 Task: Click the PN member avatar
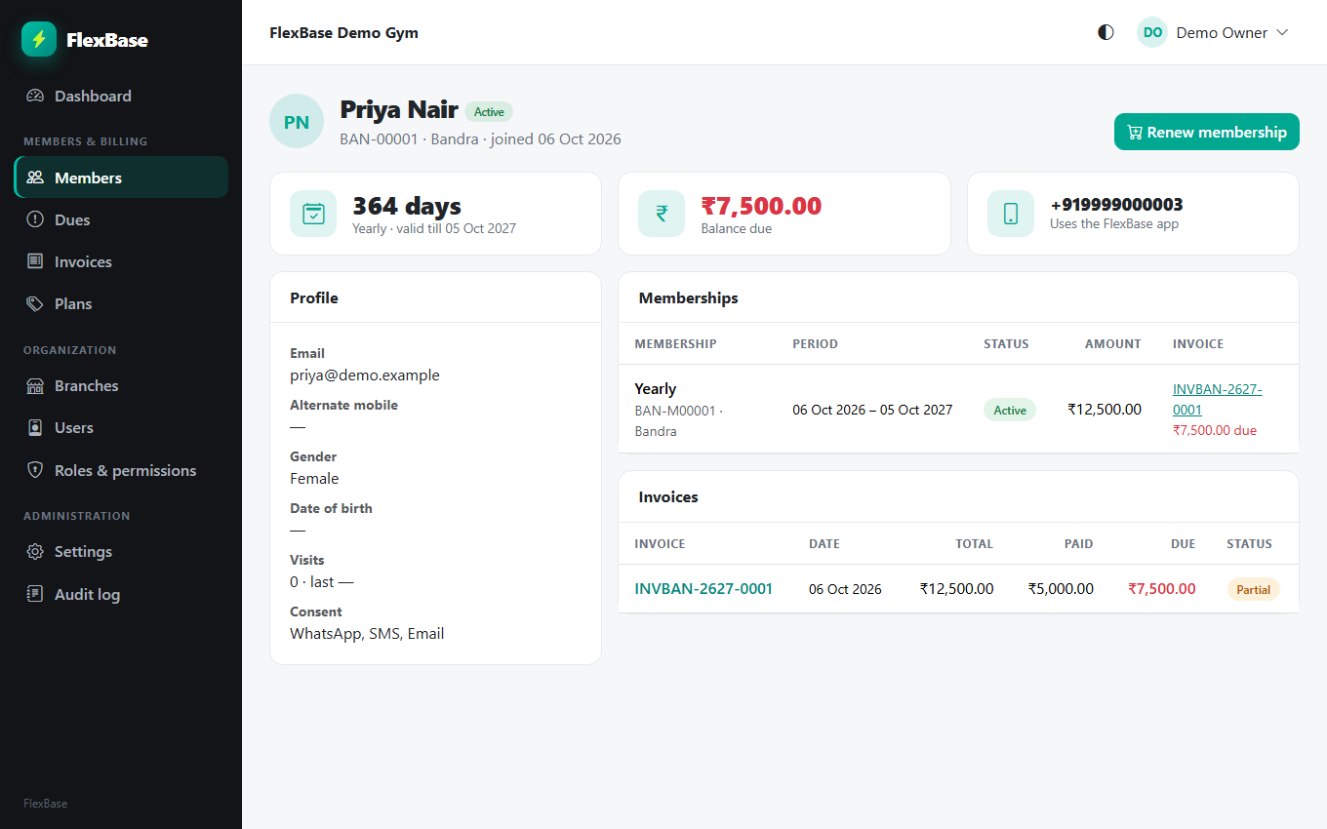[x=297, y=121]
